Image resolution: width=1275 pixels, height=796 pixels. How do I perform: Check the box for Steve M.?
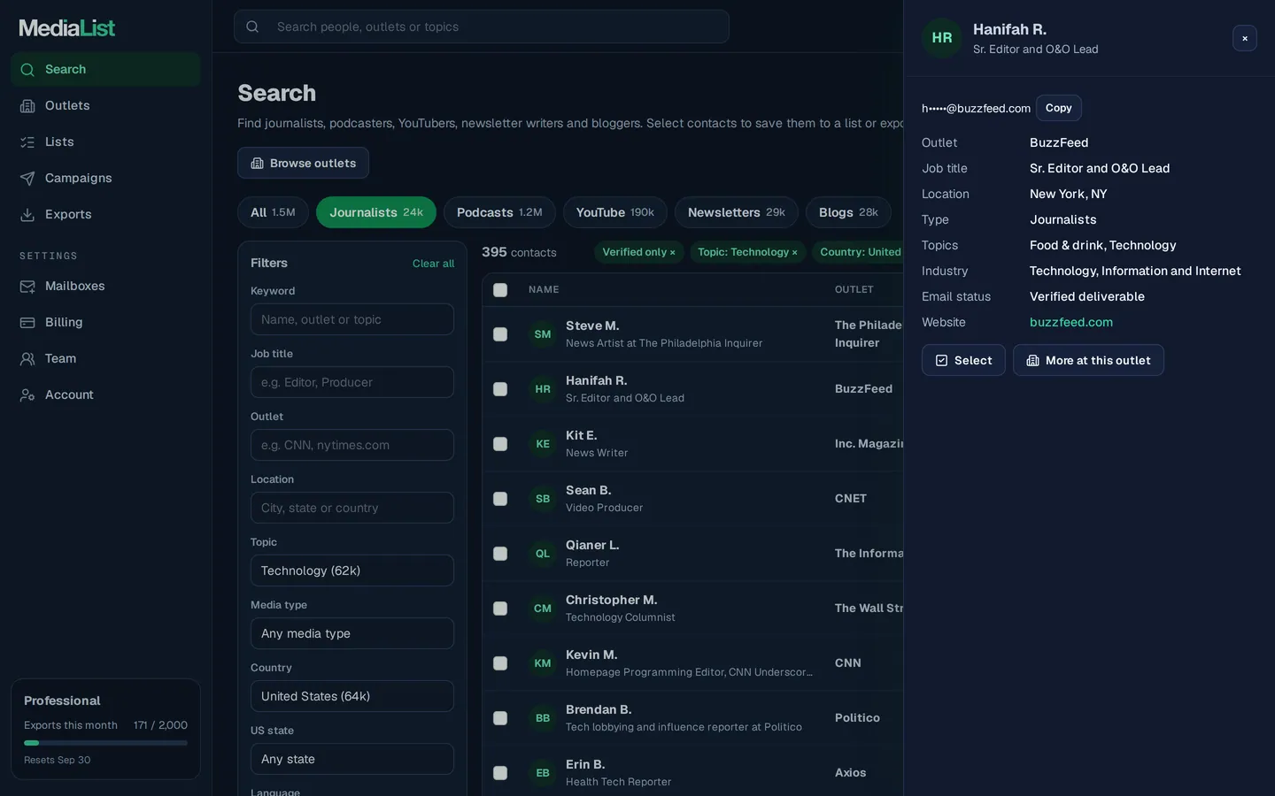[500, 334]
